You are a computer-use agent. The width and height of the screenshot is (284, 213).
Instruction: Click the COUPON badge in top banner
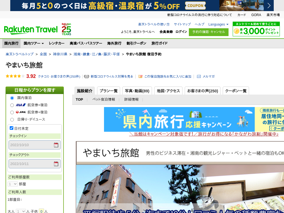tap(195, 6)
